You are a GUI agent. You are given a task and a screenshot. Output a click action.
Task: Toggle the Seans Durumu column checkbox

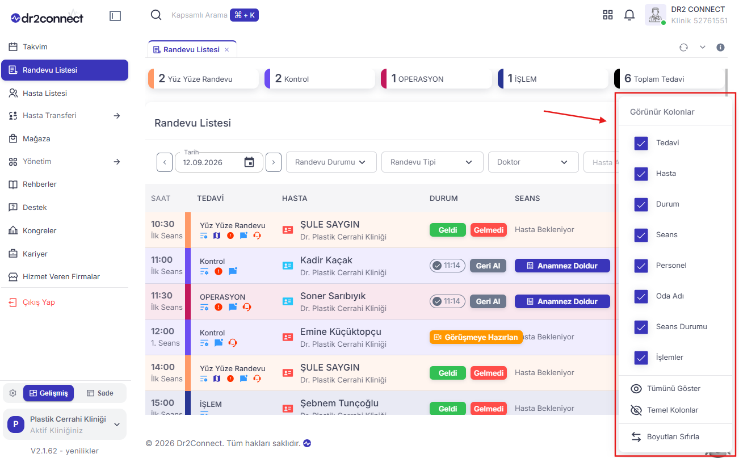point(641,327)
